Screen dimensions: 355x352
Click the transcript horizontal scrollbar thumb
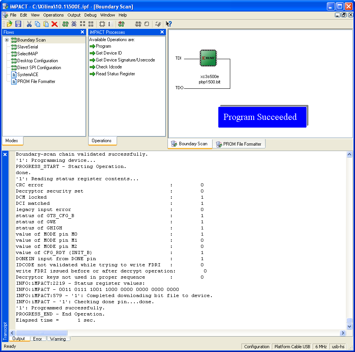[x=42, y=333]
